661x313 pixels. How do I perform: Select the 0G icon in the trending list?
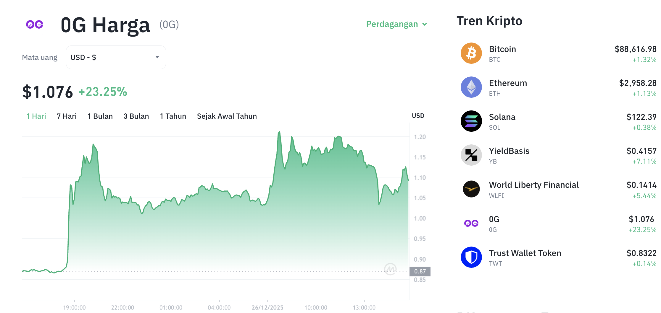(471, 223)
